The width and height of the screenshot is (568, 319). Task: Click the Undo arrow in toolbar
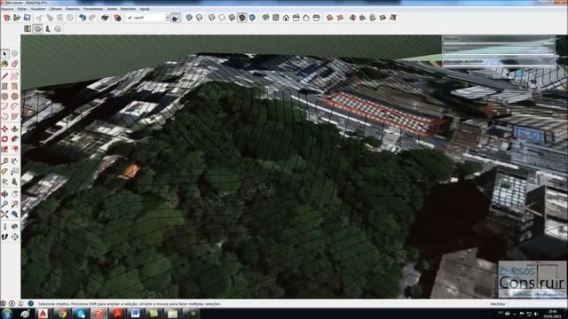point(83,18)
